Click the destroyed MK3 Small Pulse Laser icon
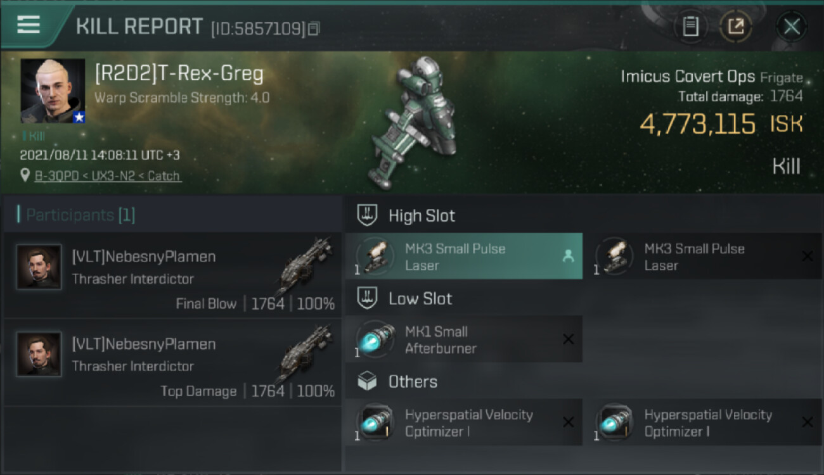Screen dimensions: 824x475 tap(614, 256)
